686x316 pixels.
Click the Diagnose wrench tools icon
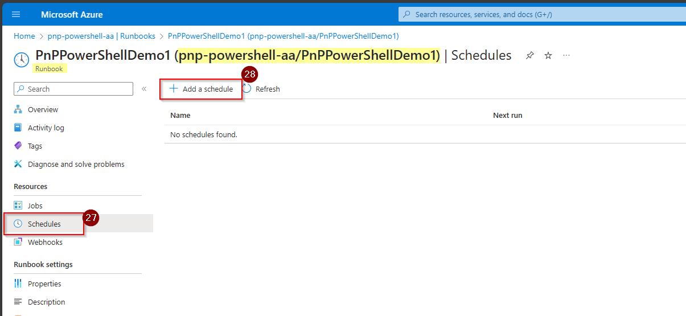coord(18,164)
